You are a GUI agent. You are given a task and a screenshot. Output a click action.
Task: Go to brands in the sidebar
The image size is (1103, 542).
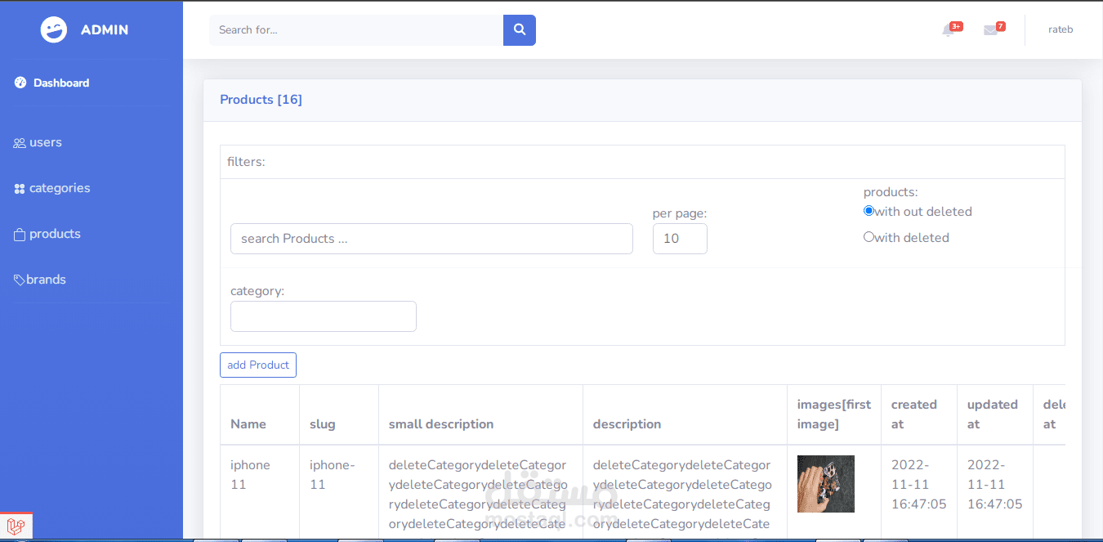(x=46, y=280)
